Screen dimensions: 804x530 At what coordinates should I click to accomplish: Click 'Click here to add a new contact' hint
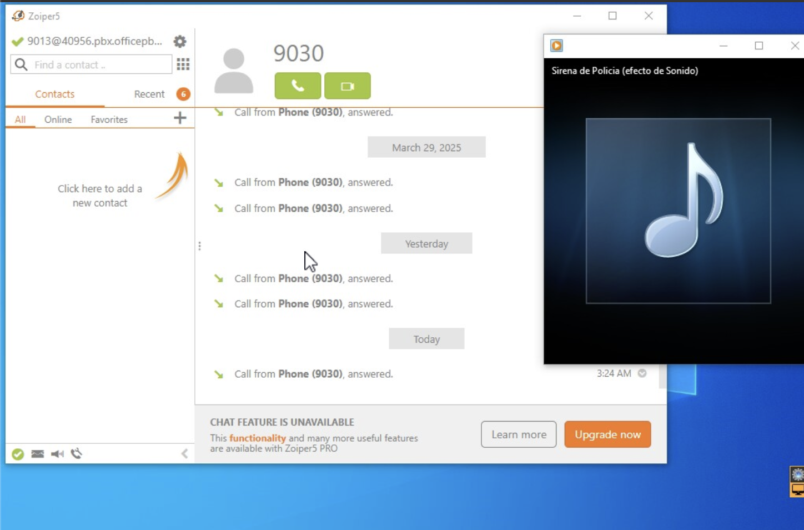point(100,196)
